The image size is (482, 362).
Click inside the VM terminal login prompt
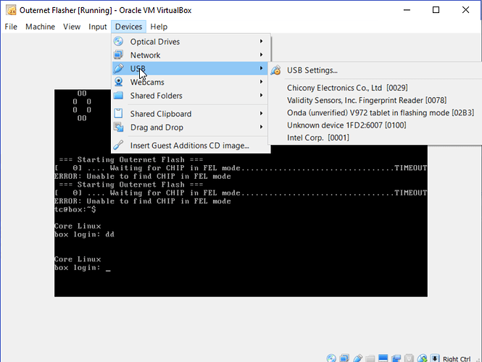pyautogui.click(x=83, y=267)
